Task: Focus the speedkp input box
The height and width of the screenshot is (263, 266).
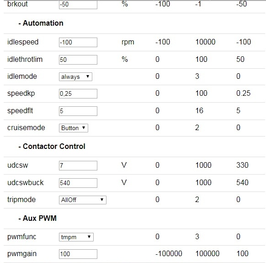Action: click(78, 93)
